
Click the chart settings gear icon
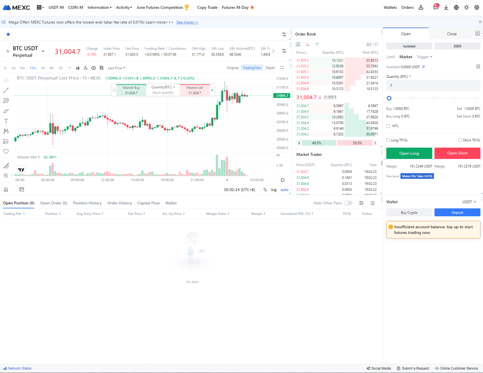(282, 180)
